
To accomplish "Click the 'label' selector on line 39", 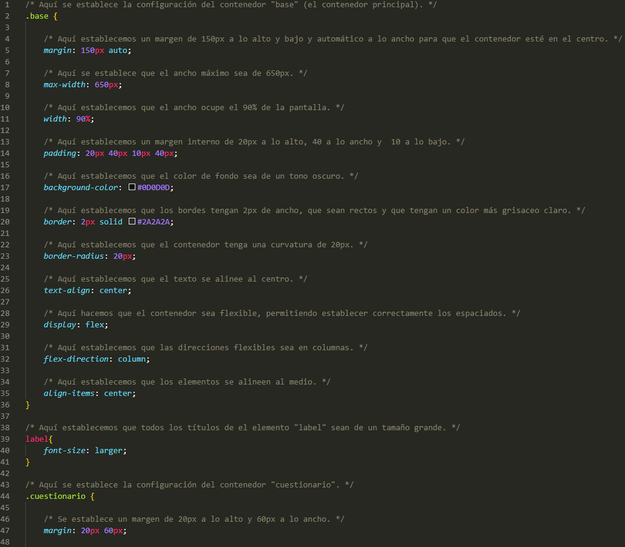I will [37, 439].
